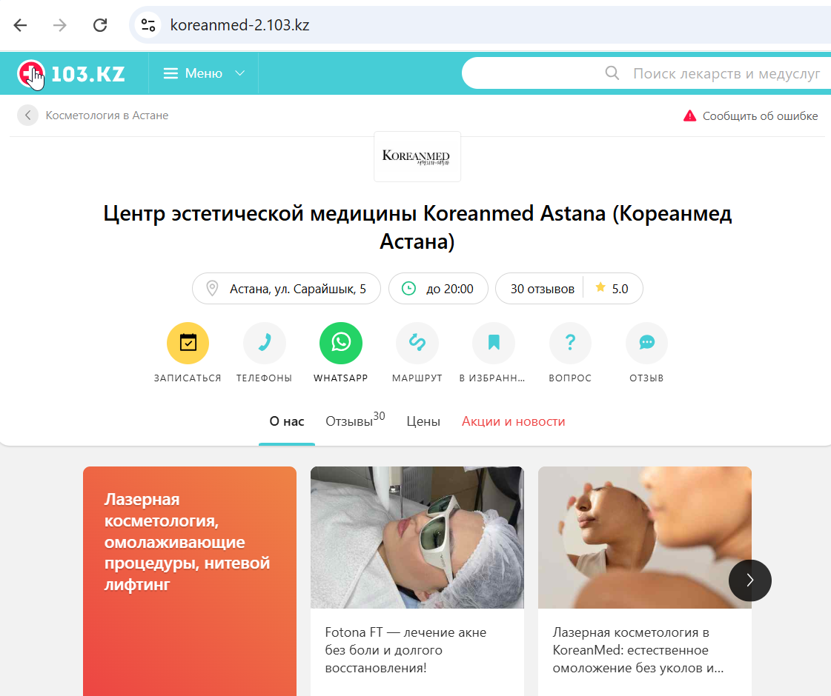The image size is (831, 696).
Task: Tap the green WhatsApp icon
Action: point(341,343)
